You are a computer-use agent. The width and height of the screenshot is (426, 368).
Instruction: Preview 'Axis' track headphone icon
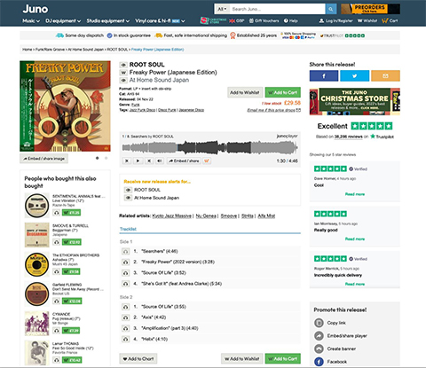pos(125,317)
